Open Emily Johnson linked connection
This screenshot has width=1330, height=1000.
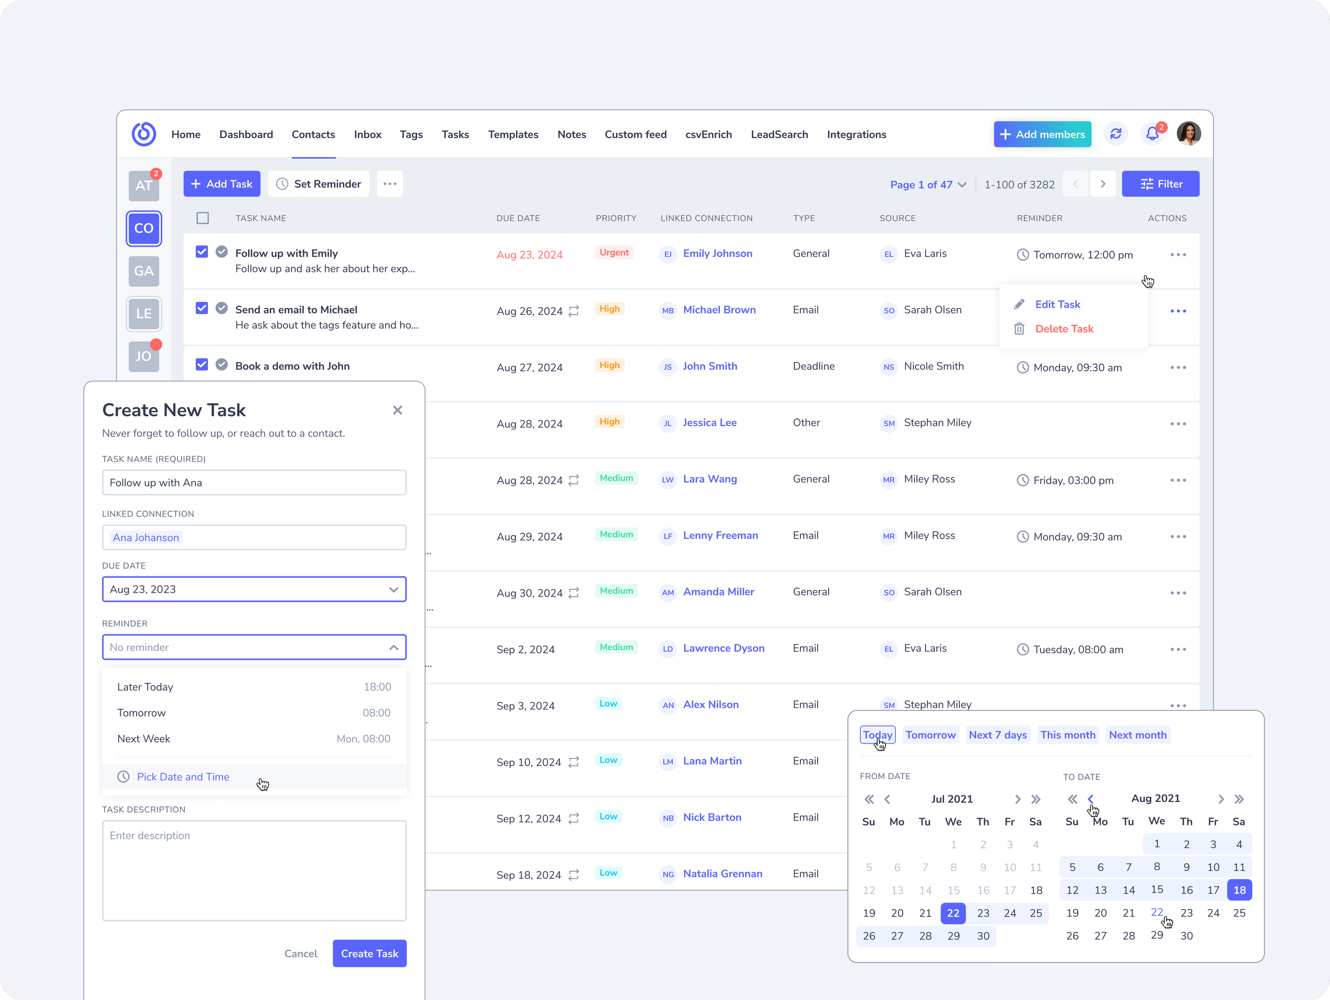tap(717, 254)
